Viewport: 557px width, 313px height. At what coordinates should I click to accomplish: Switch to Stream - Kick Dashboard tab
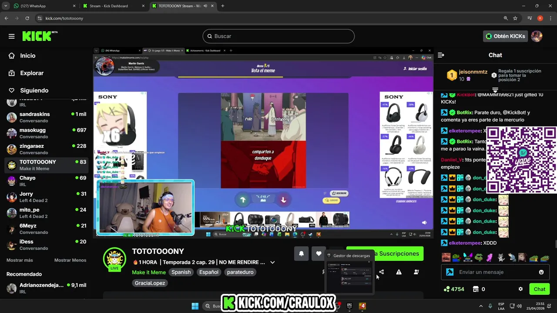[114, 6]
